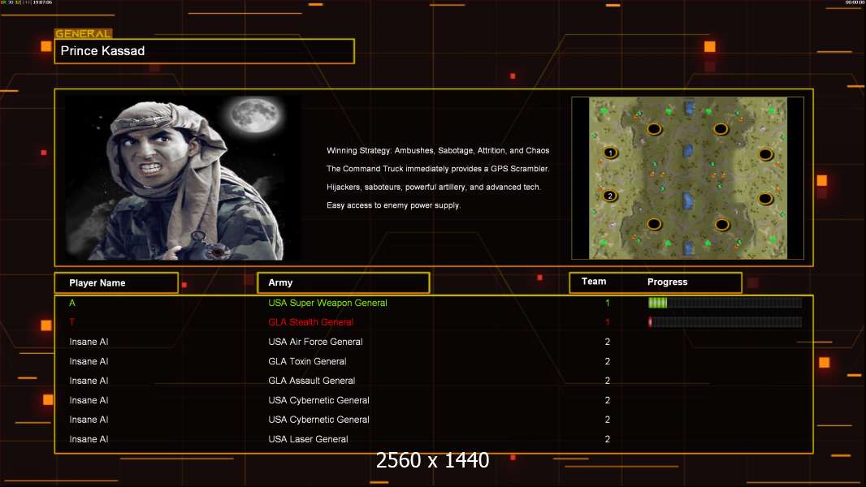Select the orange GENERAL label tag
This screenshot has height=487, width=866.
pos(84,33)
